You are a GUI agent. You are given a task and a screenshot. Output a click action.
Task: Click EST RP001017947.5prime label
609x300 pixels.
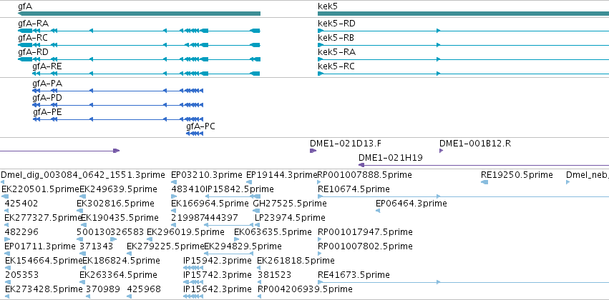click(x=365, y=231)
